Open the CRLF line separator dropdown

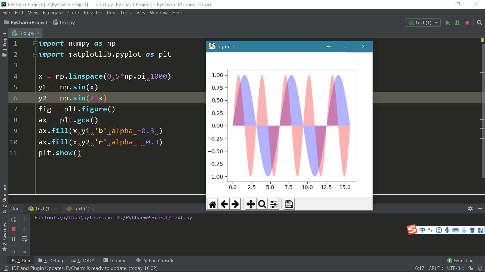[x=436, y=268]
